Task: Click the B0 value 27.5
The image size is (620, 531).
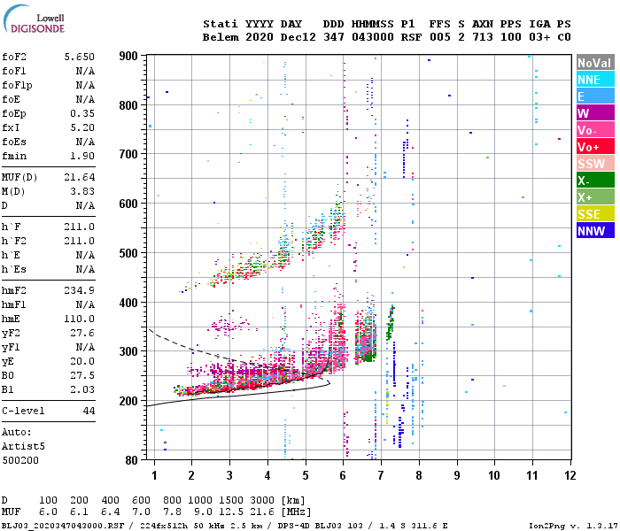Action: (82, 376)
